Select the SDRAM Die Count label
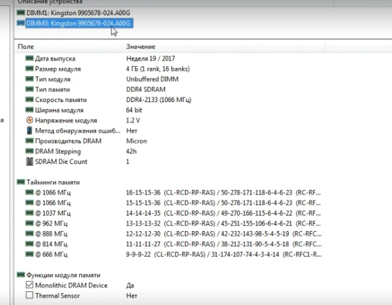Viewport: 392px width, 305px height. click(61, 162)
